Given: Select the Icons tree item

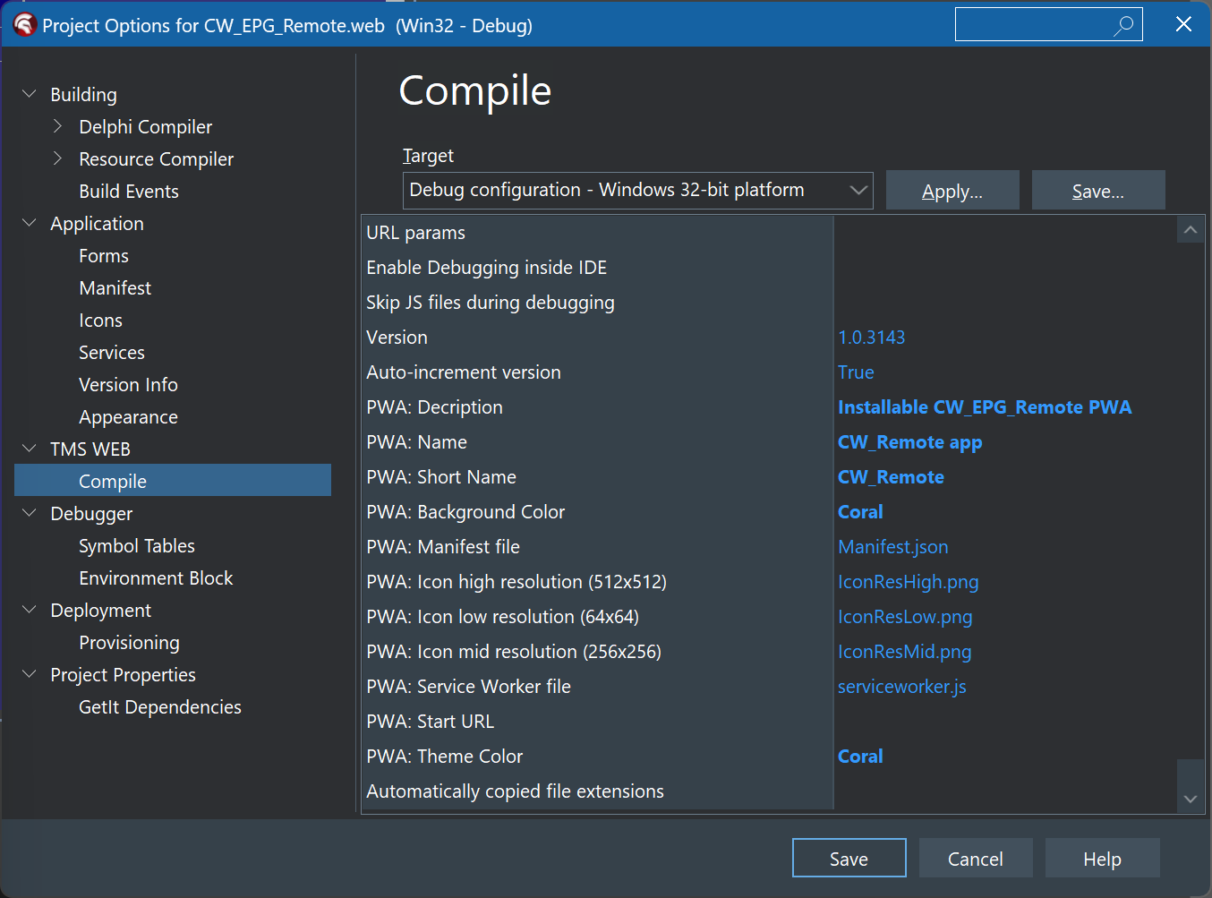Looking at the screenshot, I should click(100, 320).
